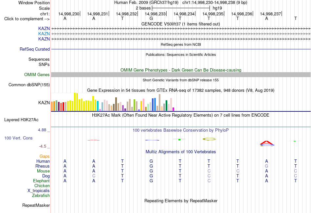
Task: Click position label 14,998,237 on ruler
Action: [270, 14]
